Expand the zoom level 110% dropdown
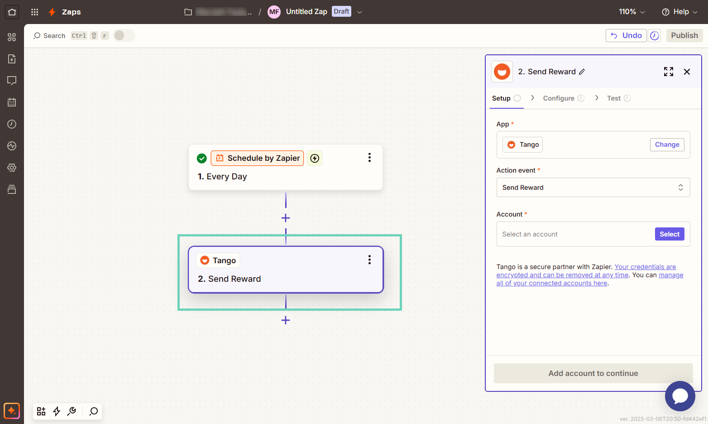The width and height of the screenshot is (708, 424). (x=632, y=12)
